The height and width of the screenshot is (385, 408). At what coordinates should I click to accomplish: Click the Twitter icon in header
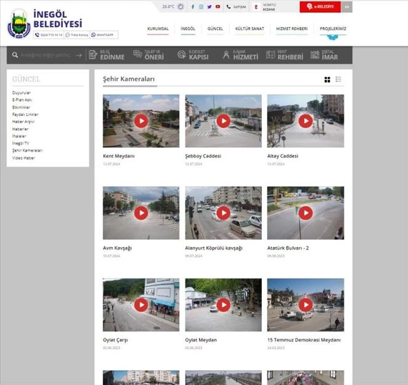pos(210,7)
